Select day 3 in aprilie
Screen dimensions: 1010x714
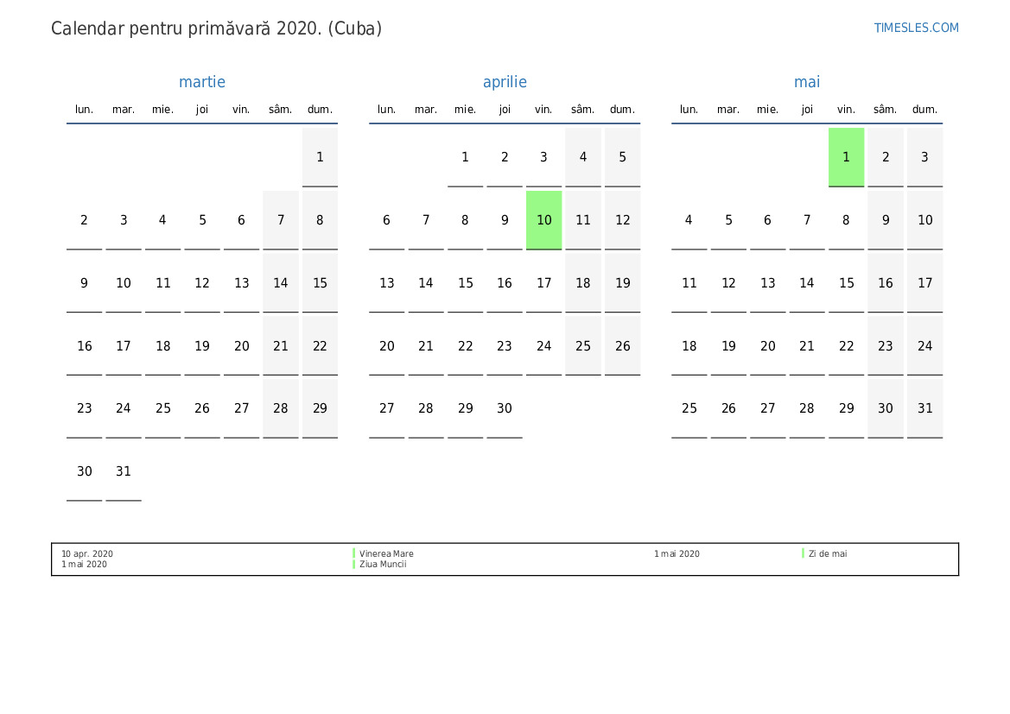tap(543, 157)
